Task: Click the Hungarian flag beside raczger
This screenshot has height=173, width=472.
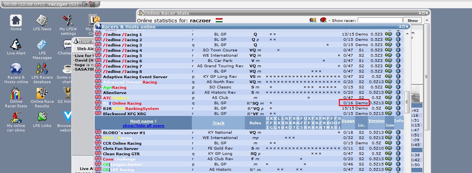Action: click(x=219, y=20)
